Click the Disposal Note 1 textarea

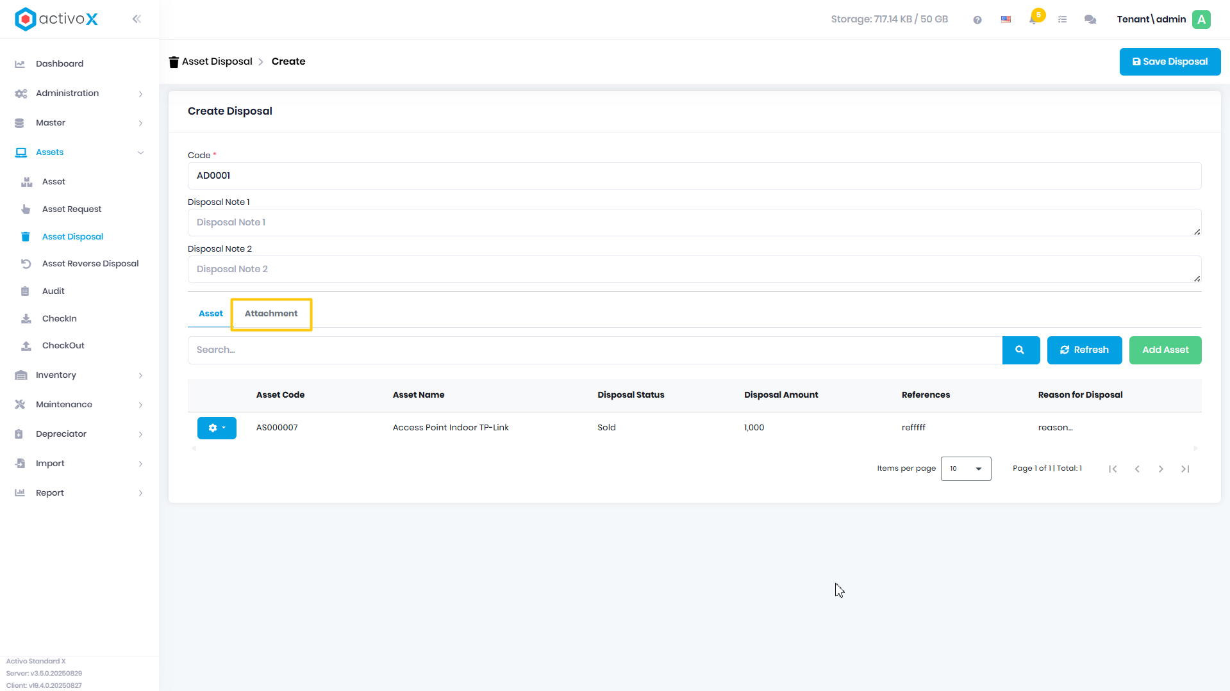[694, 222]
